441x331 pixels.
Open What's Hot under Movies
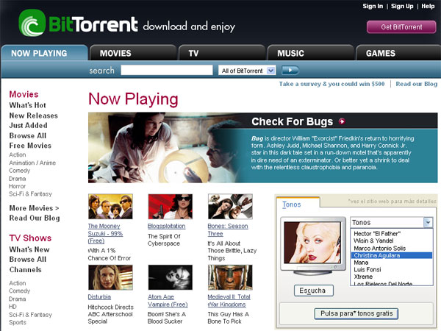(x=28, y=105)
